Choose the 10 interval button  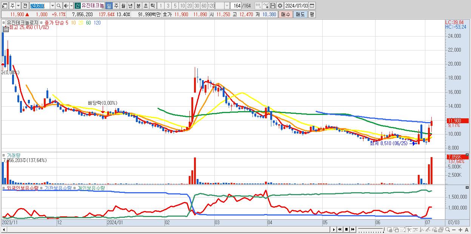(x=182, y=6)
